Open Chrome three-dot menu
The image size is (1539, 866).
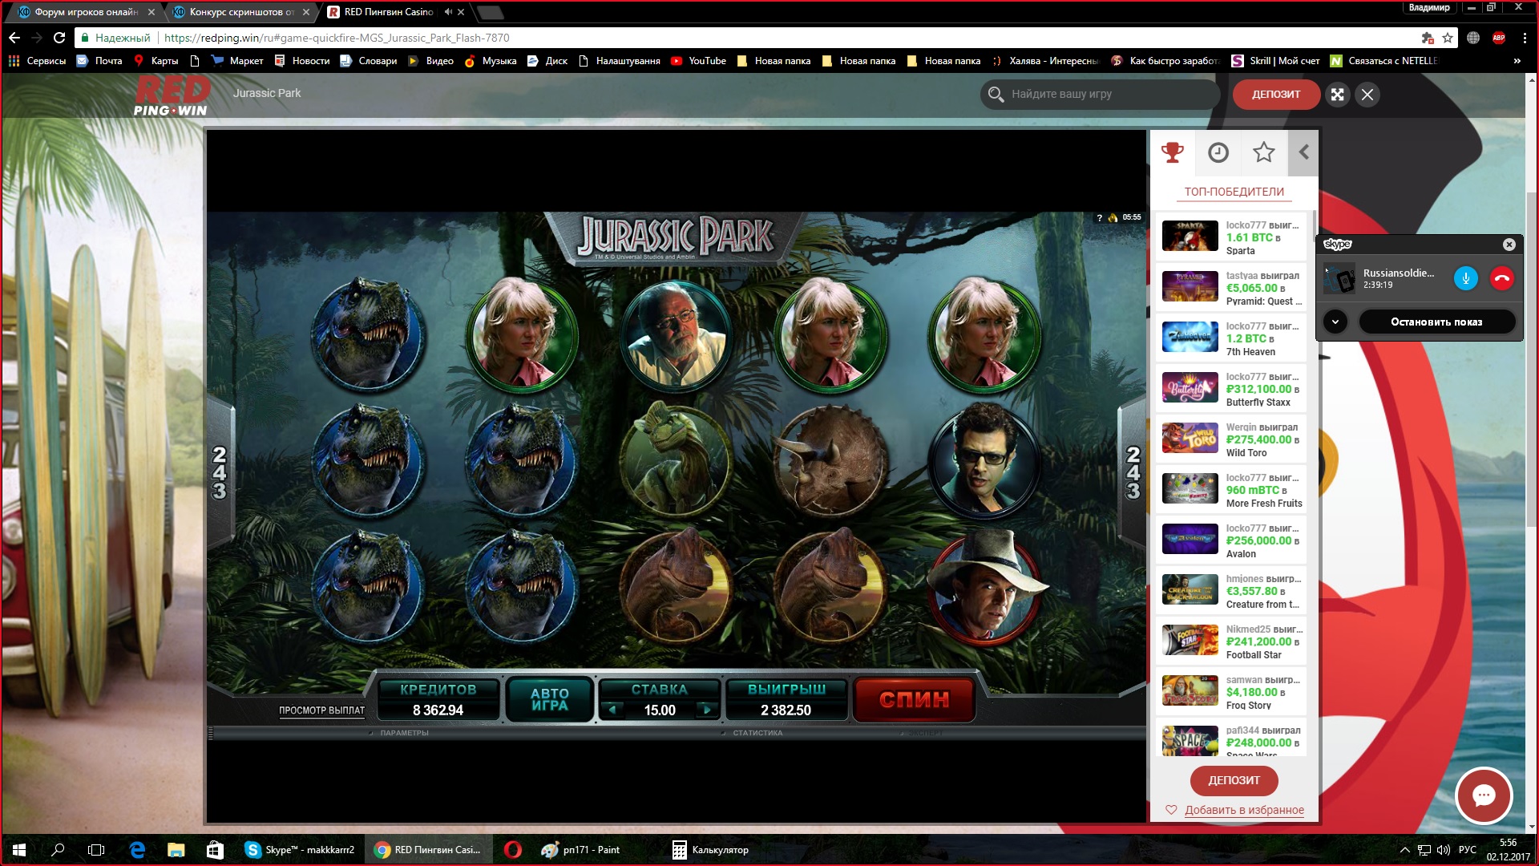pos(1524,38)
